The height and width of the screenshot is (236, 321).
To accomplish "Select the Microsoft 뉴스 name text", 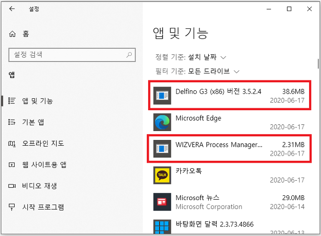I will [197, 198].
